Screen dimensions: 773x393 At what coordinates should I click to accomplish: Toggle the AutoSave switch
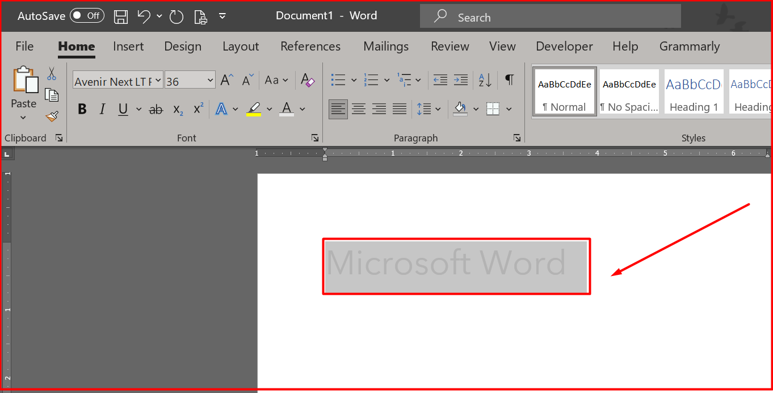[x=87, y=16]
